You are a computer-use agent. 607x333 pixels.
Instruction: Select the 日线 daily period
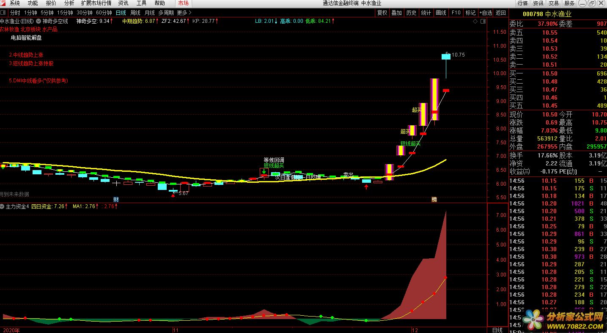coord(121,13)
